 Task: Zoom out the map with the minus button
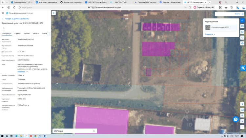[x=242, y=127]
